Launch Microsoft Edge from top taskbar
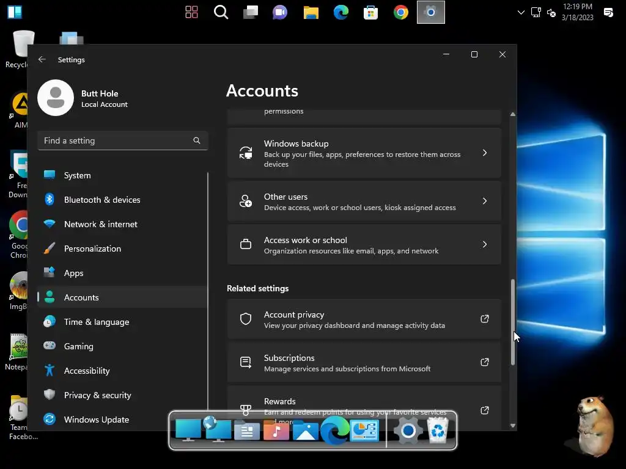The height and width of the screenshot is (469, 626). (341, 12)
